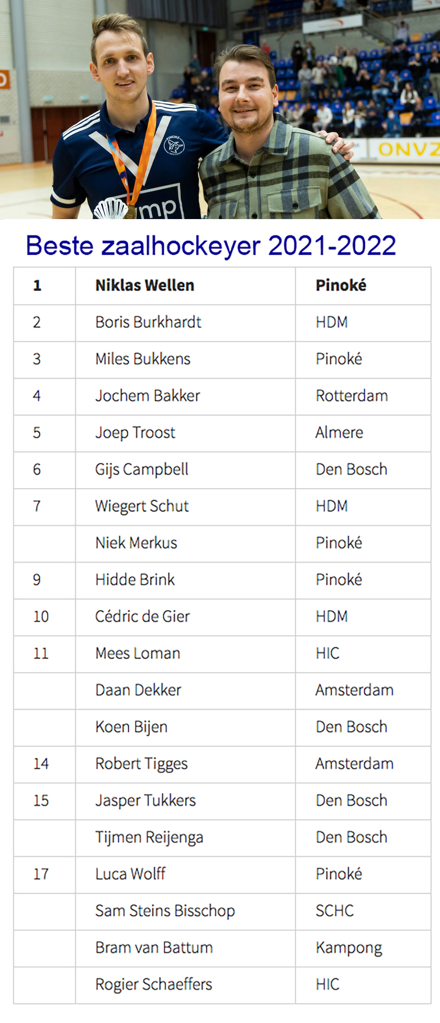Viewport: 440px width, 1023px height.
Task: Click the Beste zaalhockeyer 2021-2022 heading
Action: [x=211, y=246]
